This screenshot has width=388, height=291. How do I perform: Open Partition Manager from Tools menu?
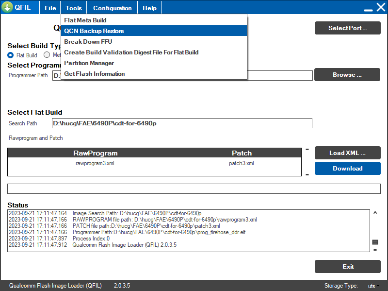click(154, 63)
